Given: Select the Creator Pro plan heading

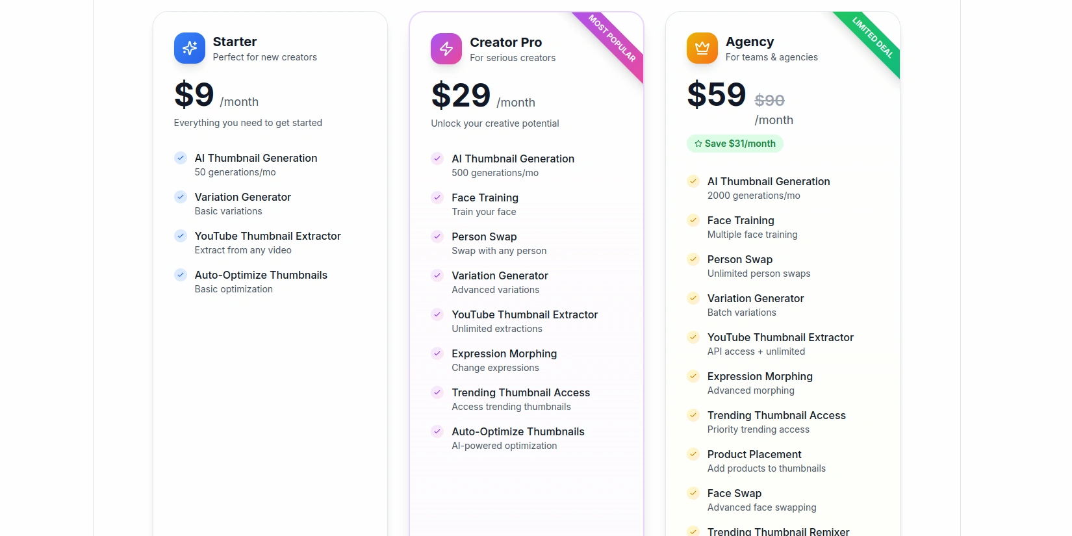Looking at the screenshot, I should tap(505, 42).
